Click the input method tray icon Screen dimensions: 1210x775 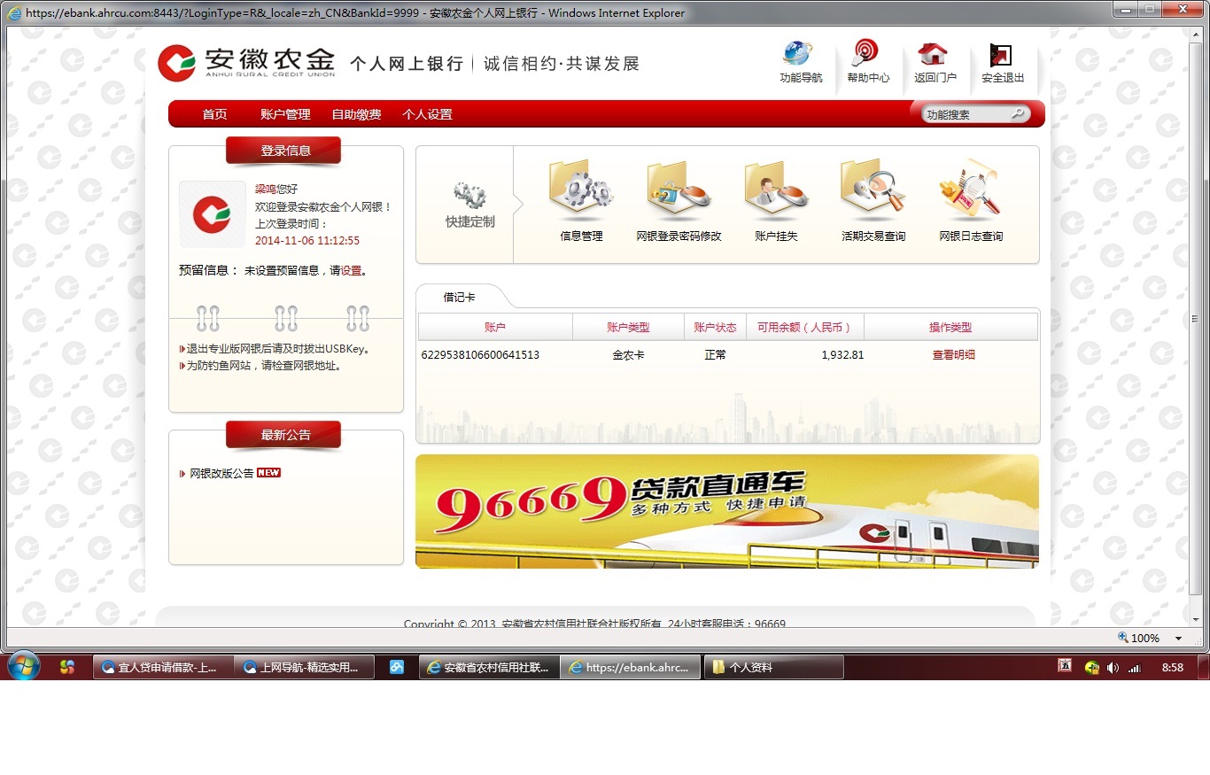tap(1065, 666)
